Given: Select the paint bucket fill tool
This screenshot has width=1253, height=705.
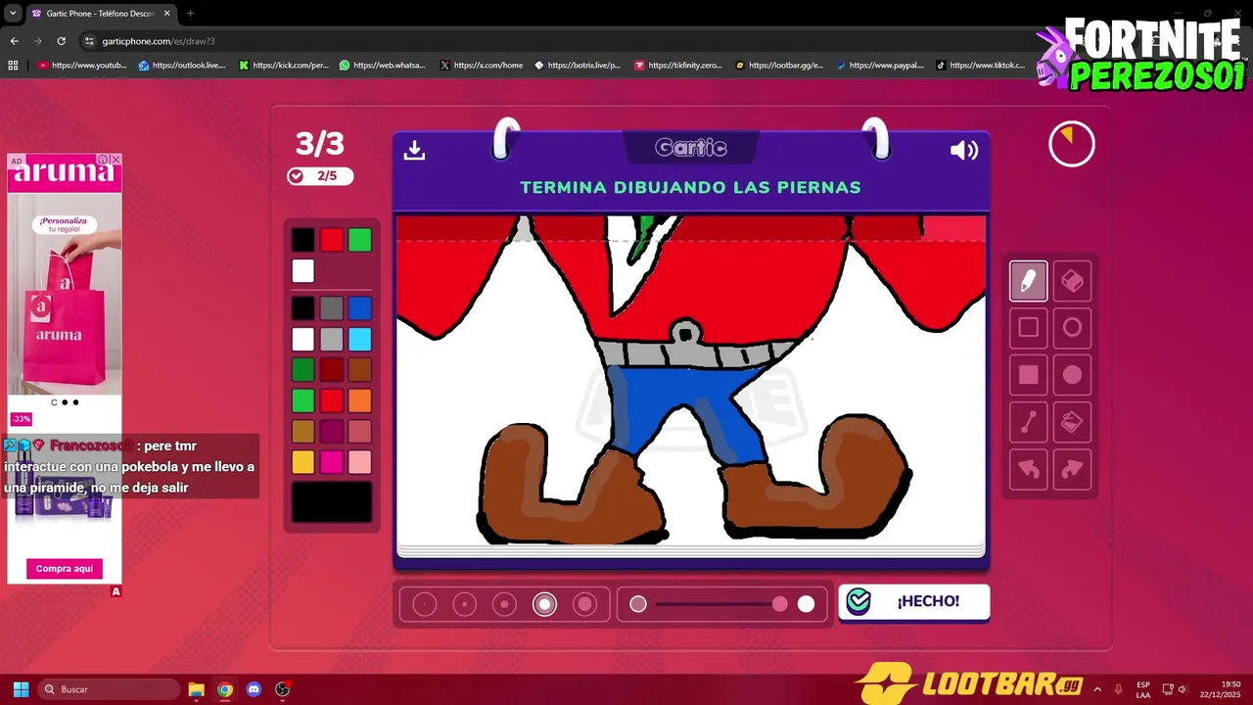Looking at the screenshot, I should [1072, 422].
